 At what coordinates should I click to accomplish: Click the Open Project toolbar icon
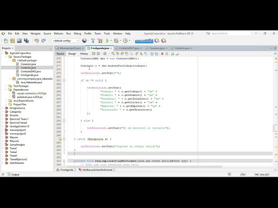19,41
